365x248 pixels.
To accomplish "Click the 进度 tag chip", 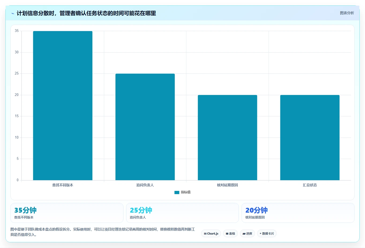I will (x=247, y=234).
